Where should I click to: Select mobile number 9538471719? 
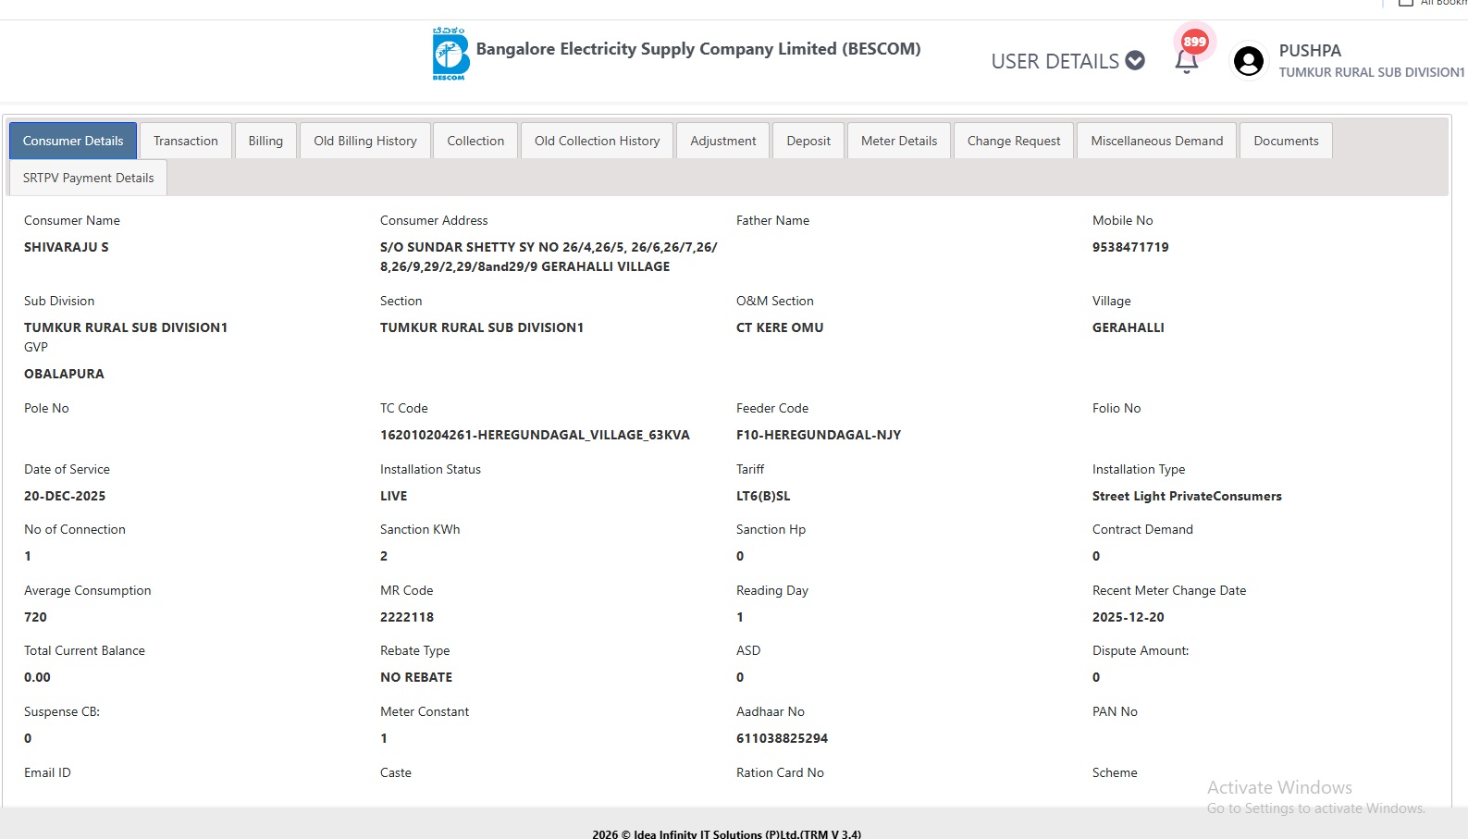[1130, 247]
